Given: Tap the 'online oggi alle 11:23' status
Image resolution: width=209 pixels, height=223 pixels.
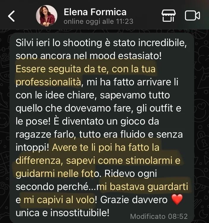Looking at the screenshot, I should [x=98, y=22].
